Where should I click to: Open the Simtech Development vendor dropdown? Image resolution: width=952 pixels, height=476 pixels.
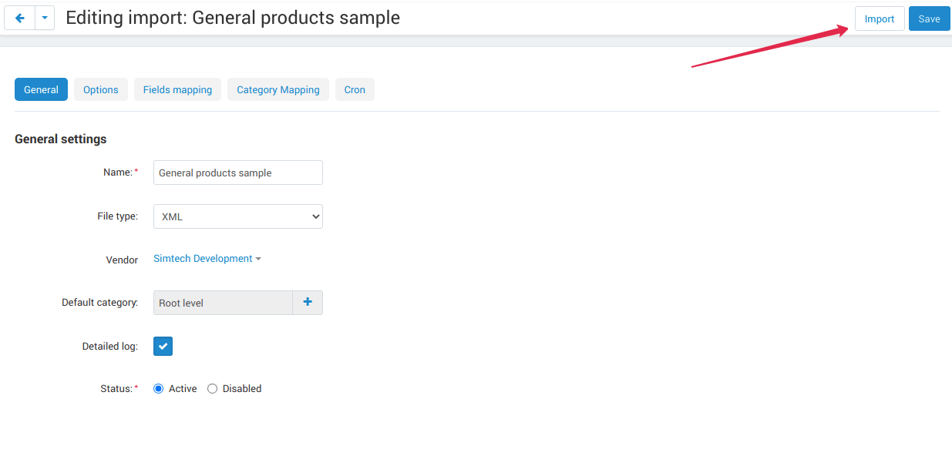click(x=207, y=259)
